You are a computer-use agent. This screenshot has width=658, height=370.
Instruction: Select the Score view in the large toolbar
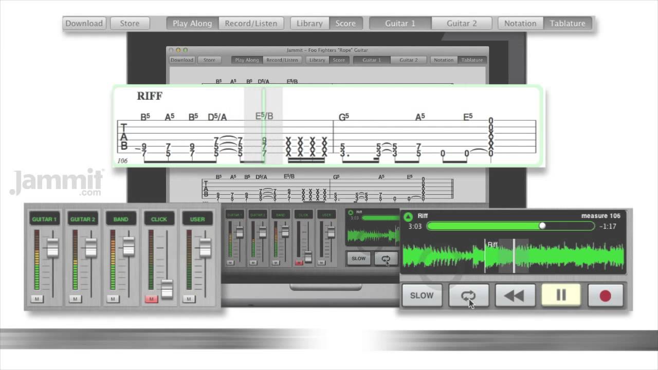click(345, 23)
